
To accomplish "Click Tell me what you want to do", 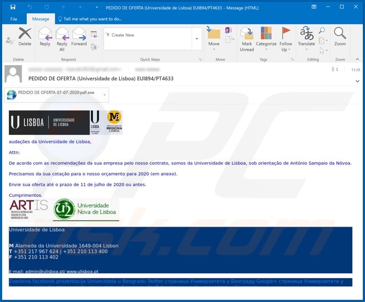I will click(90, 19).
